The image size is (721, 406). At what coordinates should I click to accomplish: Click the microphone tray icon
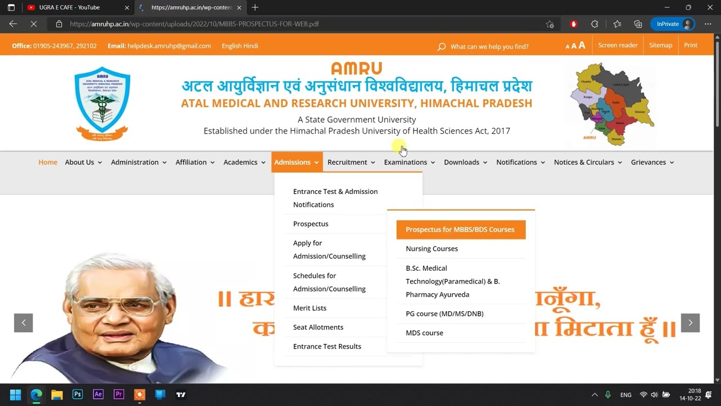pyautogui.click(x=608, y=395)
